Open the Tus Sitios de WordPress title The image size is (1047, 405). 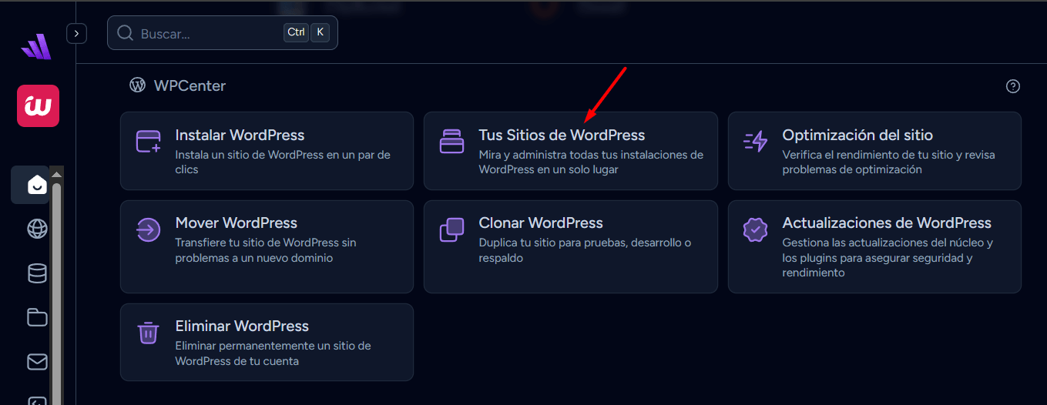(x=562, y=136)
